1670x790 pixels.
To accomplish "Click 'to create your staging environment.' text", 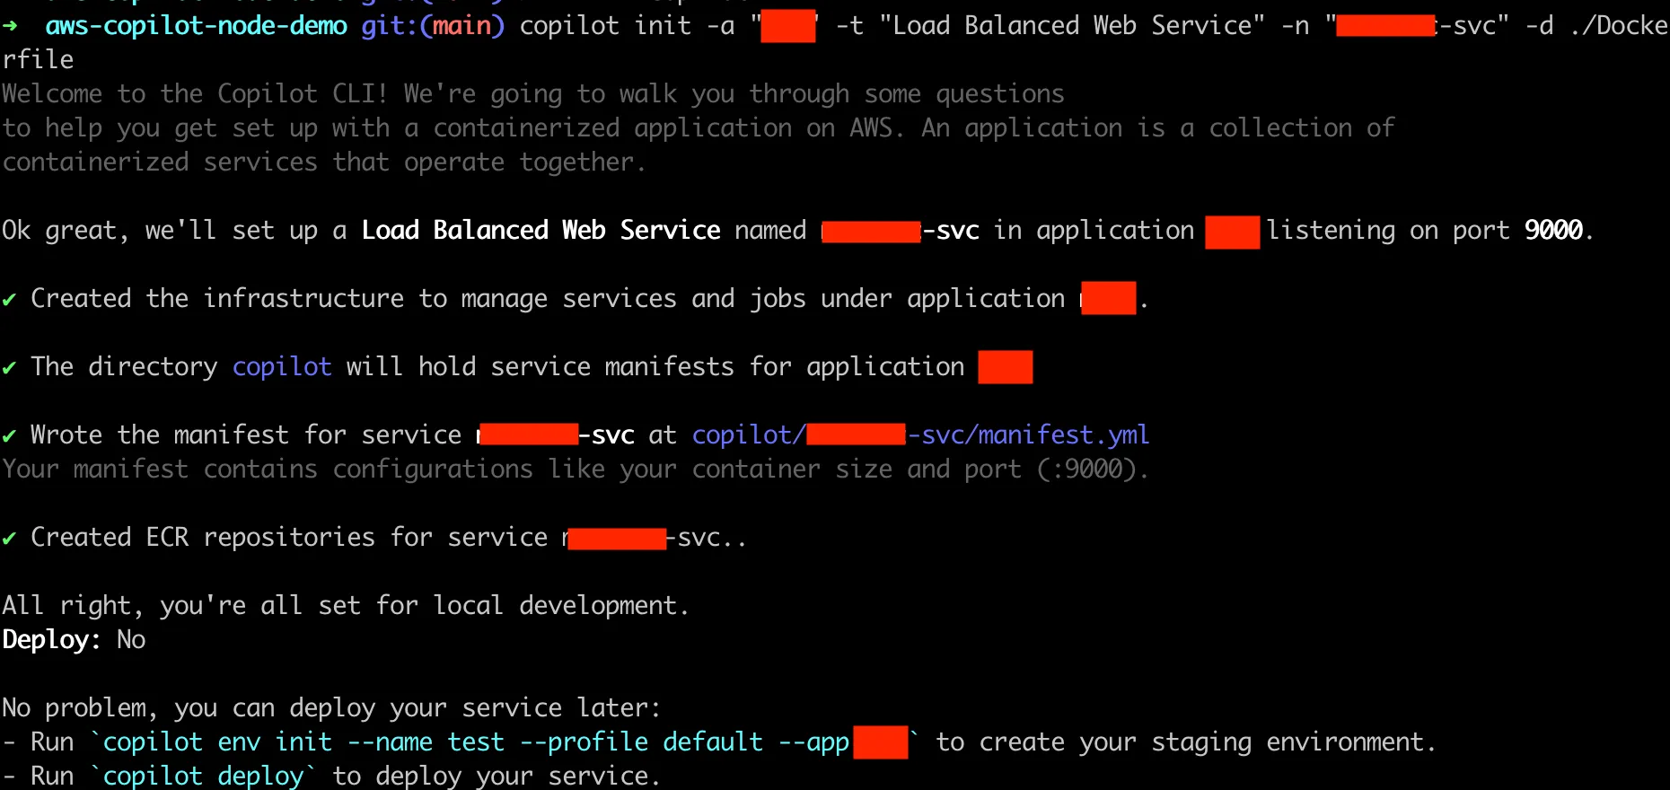I will pos(1185,742).
